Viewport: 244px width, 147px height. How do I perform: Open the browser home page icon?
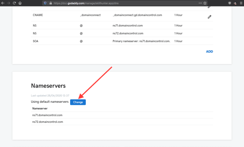coord(20,3)
